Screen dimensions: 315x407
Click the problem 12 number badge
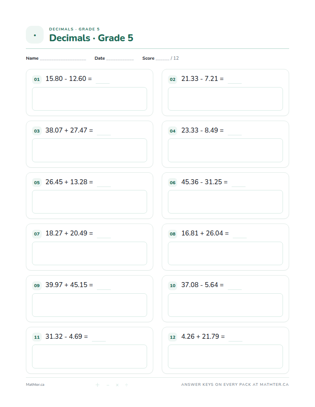173,337
